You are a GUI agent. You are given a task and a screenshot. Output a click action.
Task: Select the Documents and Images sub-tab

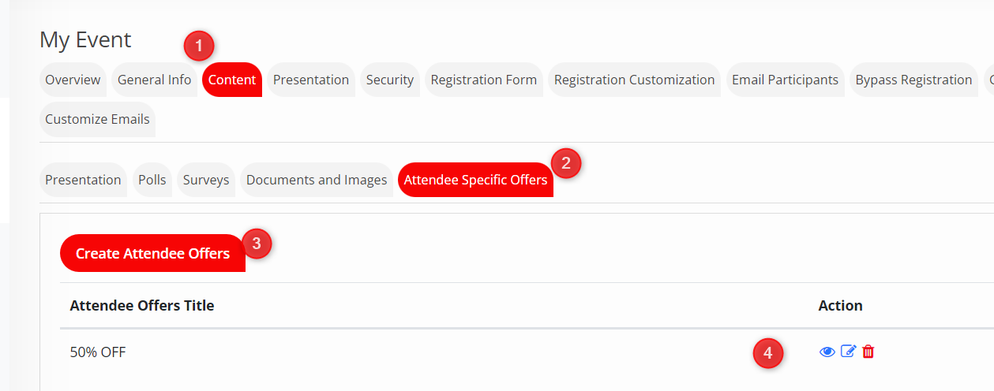tap(317, 180)
